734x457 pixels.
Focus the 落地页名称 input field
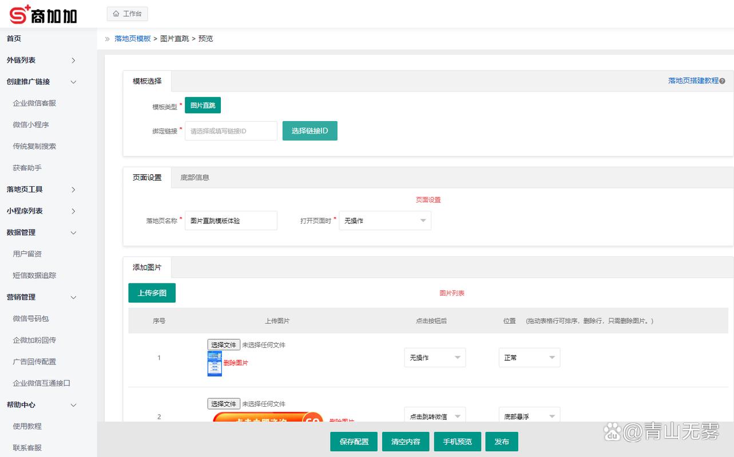pyautogui.click(x=231, y=221)
